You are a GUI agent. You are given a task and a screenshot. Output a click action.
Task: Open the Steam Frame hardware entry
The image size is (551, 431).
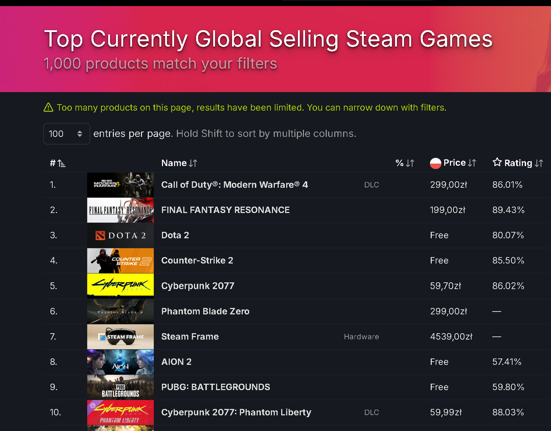coord(190,337)
